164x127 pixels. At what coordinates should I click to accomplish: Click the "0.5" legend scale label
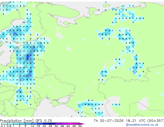click(9, 126)
